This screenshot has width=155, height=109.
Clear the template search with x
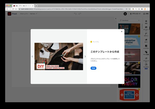pyautogui.click(x=139, y=20)
